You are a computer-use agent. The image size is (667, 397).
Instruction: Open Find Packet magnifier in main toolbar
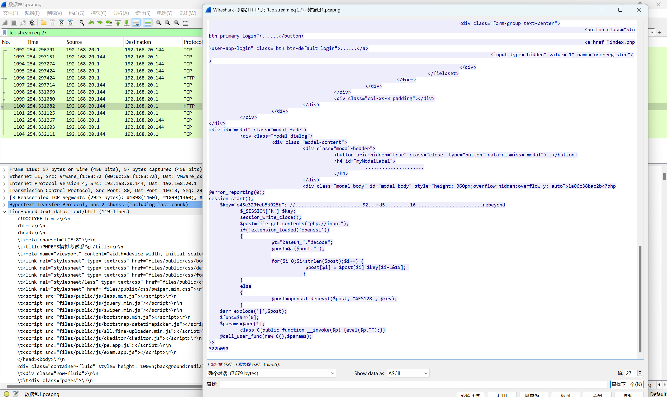point(82,23)
